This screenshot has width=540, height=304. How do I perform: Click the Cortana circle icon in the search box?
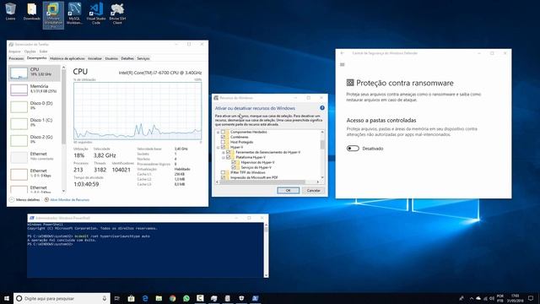[x=19, y=298]
